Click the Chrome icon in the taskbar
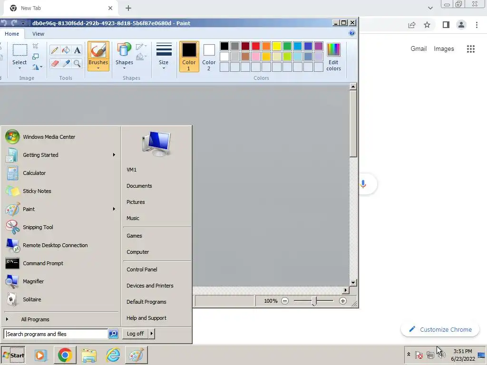Screen dimensions: 487x365 (65, 355)
